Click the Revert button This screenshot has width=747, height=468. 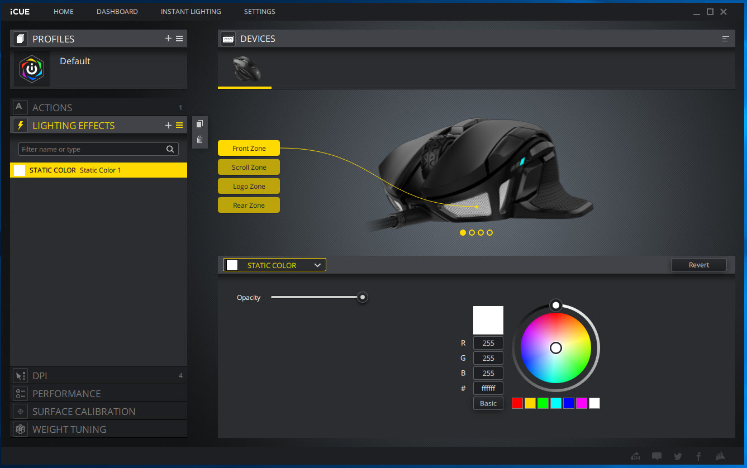click(x=699, y=265)
